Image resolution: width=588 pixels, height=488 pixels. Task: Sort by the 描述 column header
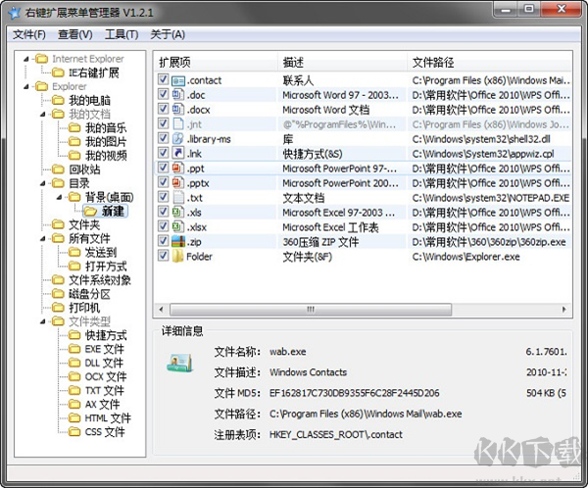[342, 62]
